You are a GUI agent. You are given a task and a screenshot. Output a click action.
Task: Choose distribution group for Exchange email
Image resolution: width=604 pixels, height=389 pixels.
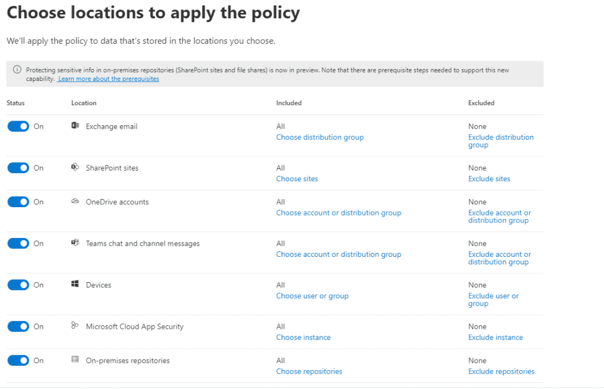pyautogui.click(x=320, y=138)
